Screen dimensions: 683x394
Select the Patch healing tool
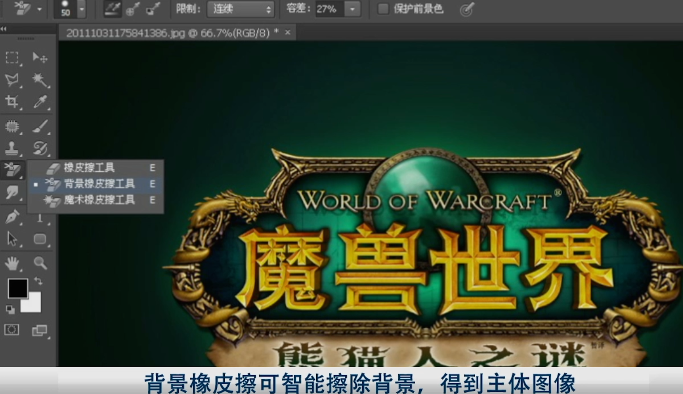[12, 126]
